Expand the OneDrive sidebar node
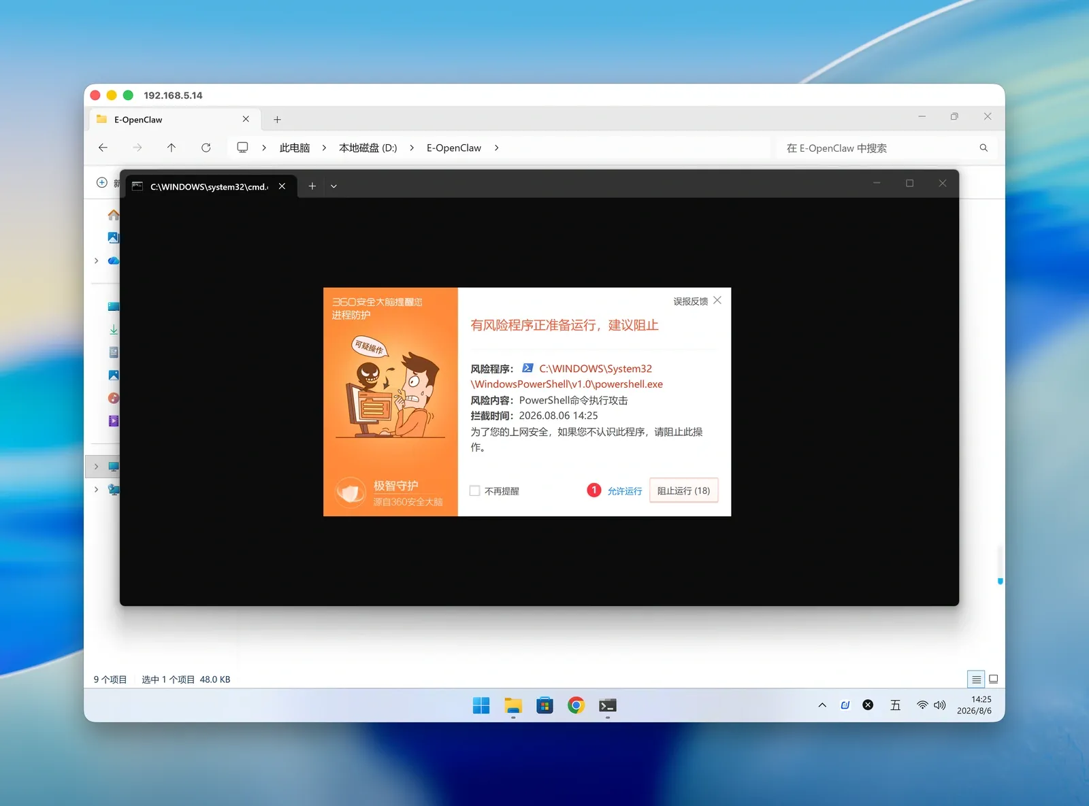Viewport: 1089px width, 806px height. click(x=97, y=261)
